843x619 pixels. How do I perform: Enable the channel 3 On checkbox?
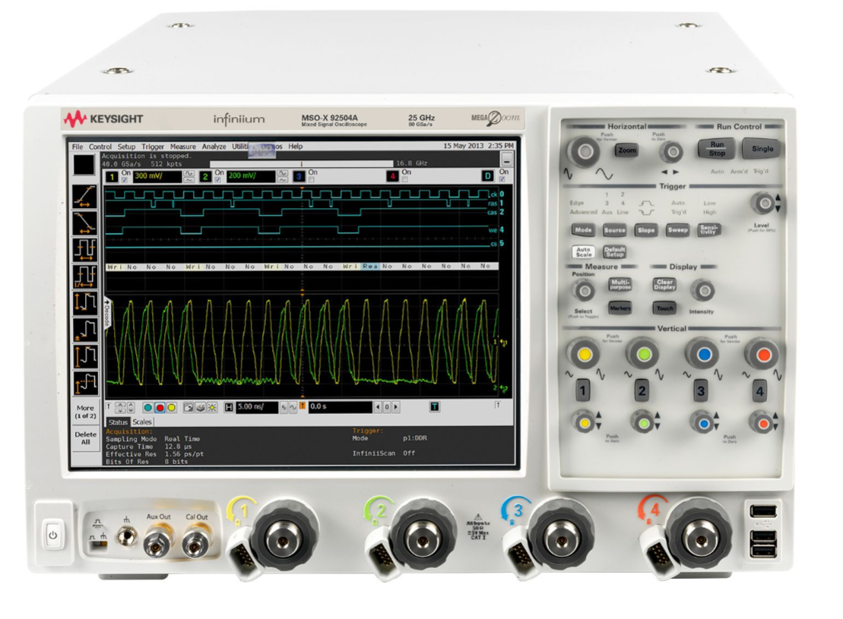(x=312, y=180)
